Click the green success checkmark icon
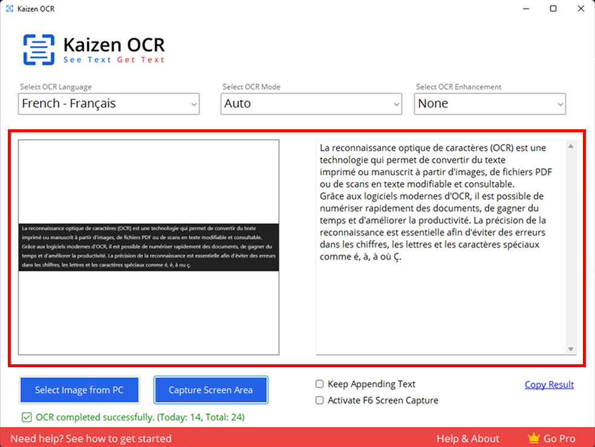This screenshot has width=595, height=447. (27, 417)
